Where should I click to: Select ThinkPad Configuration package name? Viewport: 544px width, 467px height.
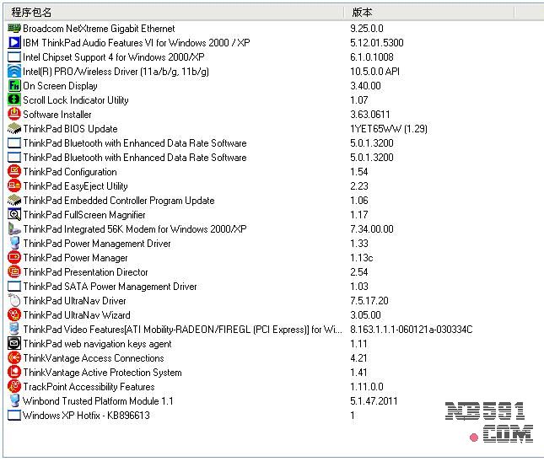tap(70, 172)
